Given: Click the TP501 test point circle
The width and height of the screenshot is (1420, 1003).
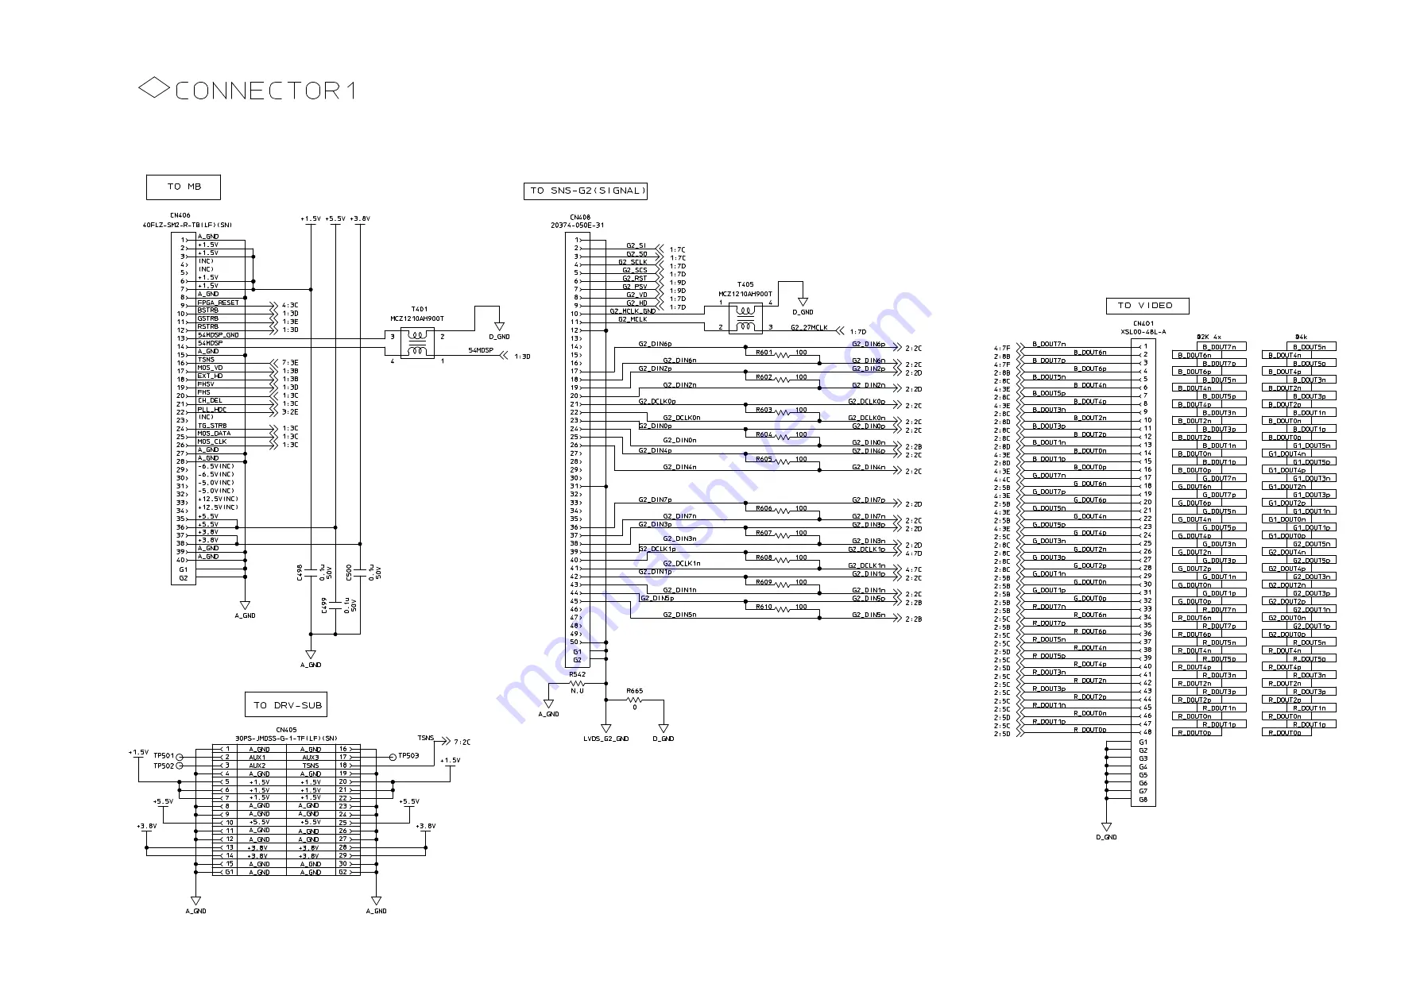Looking at the screenshot, I should tap(180, 757).
